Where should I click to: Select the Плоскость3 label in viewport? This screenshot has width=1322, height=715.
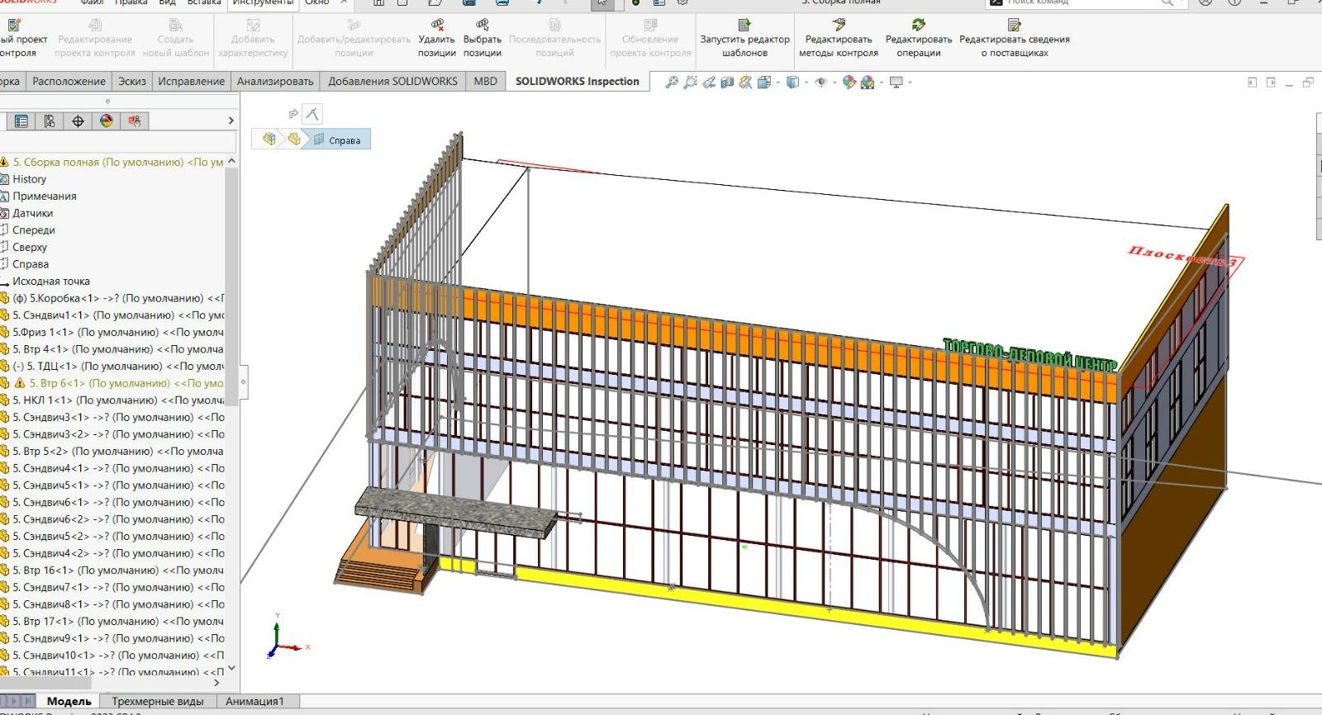click(1182, 257)
